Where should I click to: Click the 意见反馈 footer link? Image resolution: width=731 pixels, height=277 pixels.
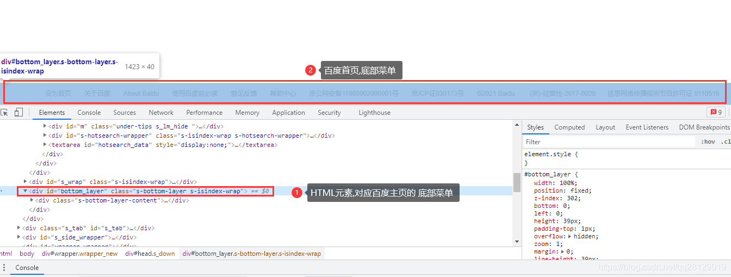click(x=244, y=93)
